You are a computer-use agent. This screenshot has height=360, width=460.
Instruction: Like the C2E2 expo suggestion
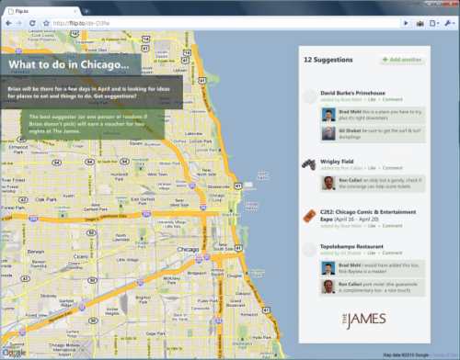coord(372,226)
